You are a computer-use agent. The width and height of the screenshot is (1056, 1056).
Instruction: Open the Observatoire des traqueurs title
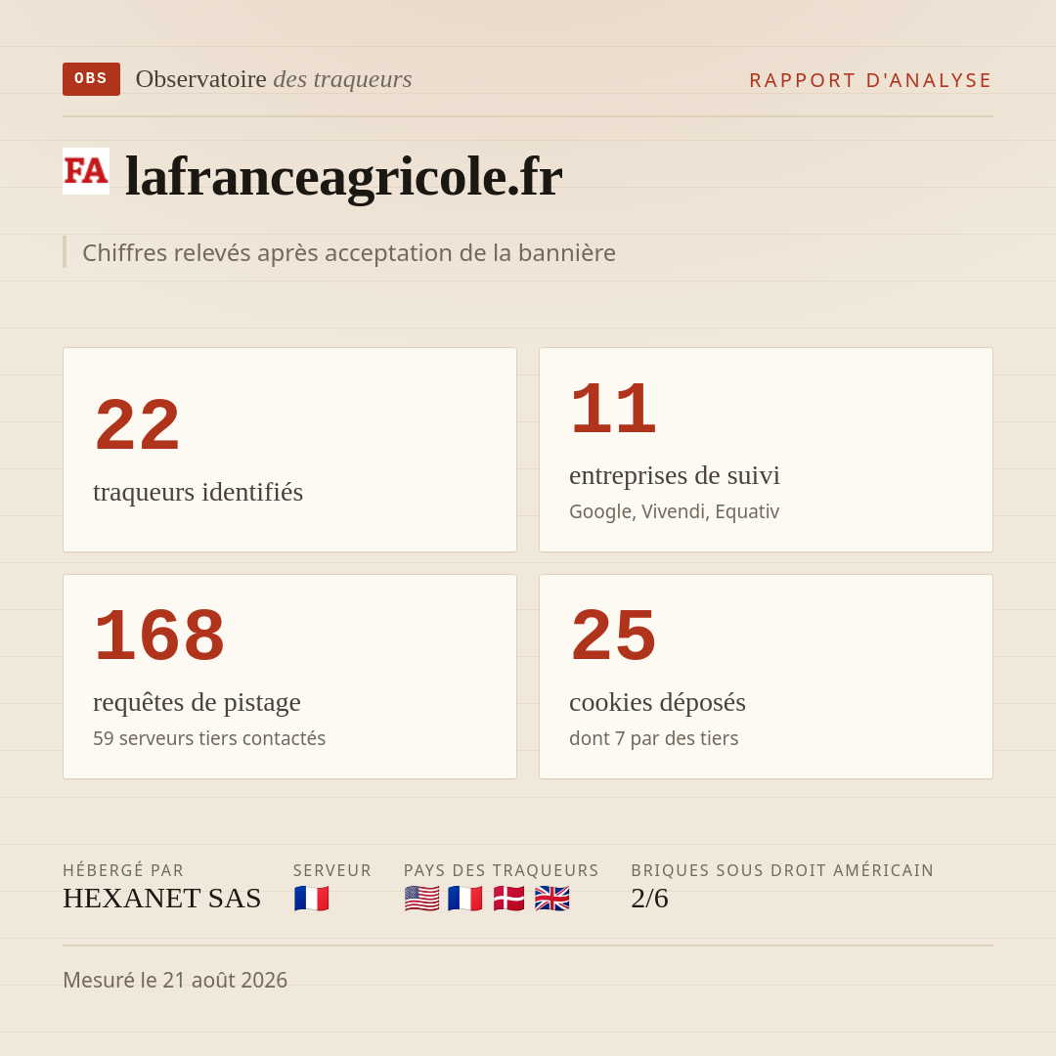click(274, 79)
